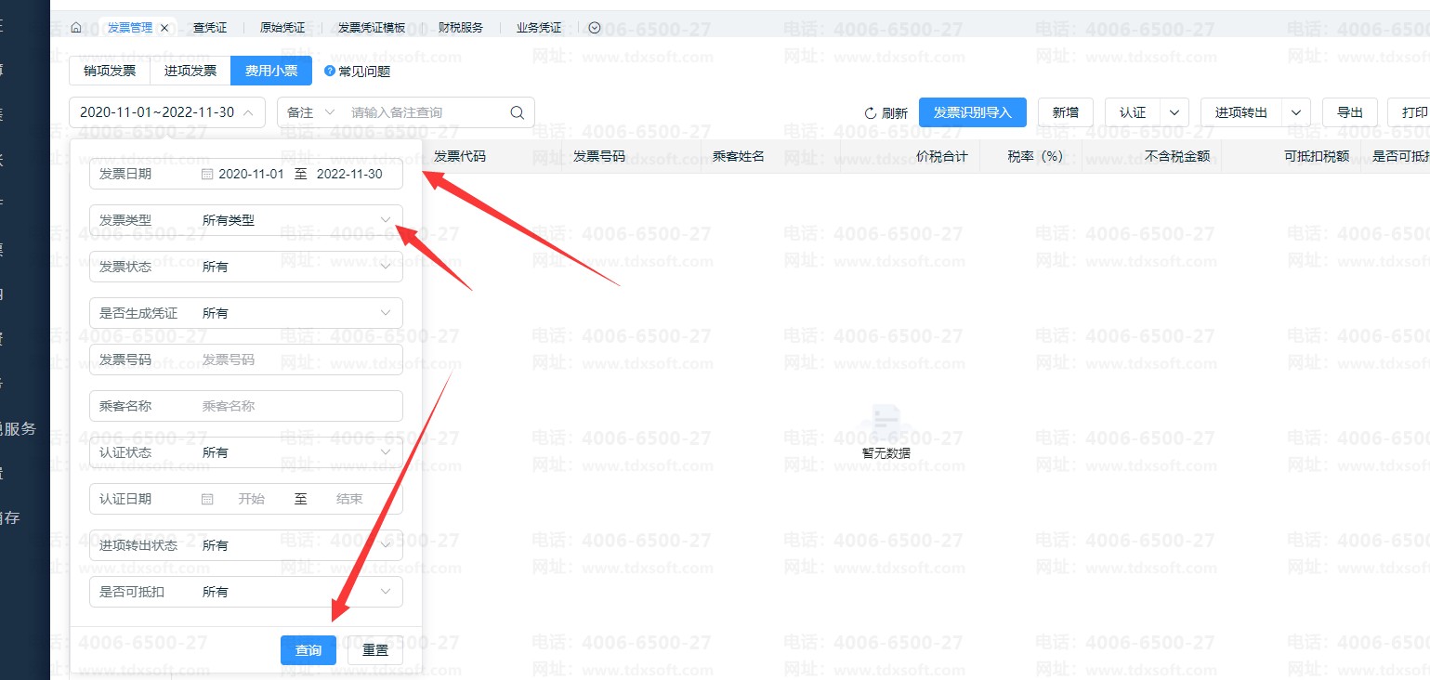This screenshot has width=1430, height=680.
Task: Expand the 发票类型 dropdown
Action: [386, 220]
